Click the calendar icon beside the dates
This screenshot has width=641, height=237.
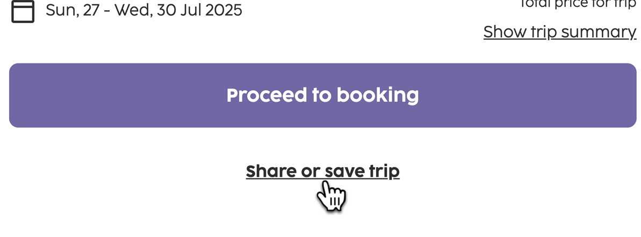pos(23,11)
